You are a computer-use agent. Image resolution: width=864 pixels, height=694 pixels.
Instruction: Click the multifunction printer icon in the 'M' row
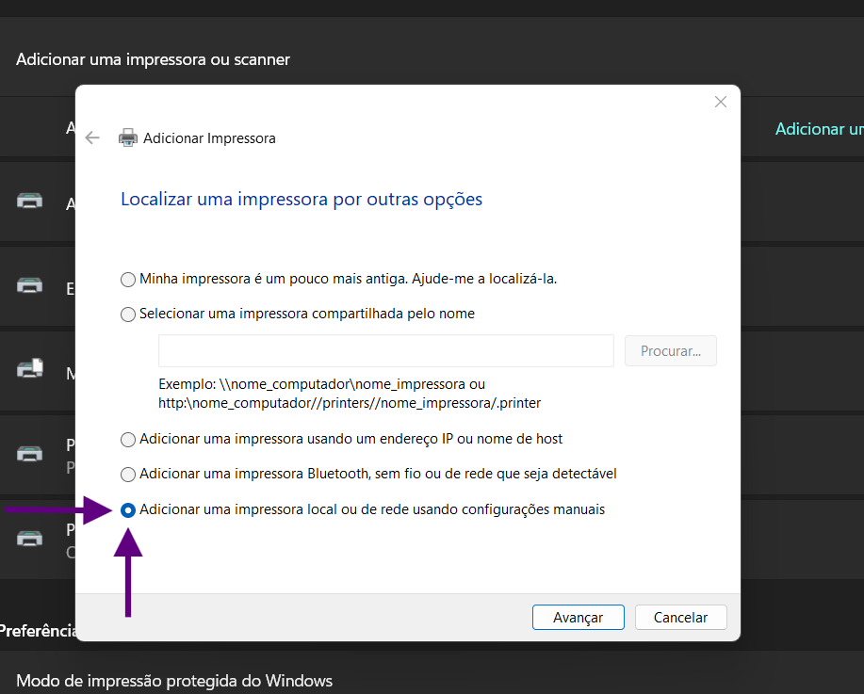[30, 368]
